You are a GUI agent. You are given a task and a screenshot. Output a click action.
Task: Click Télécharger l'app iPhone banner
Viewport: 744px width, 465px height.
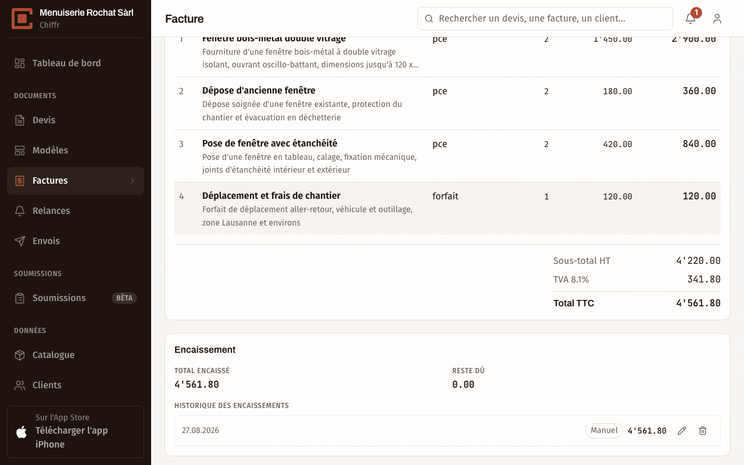(x=76, y=432)
